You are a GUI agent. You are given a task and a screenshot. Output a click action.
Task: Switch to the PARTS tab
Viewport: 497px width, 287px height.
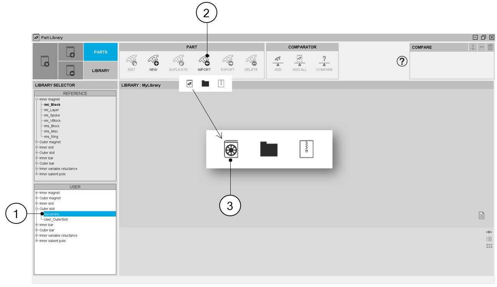pos(101,52)
